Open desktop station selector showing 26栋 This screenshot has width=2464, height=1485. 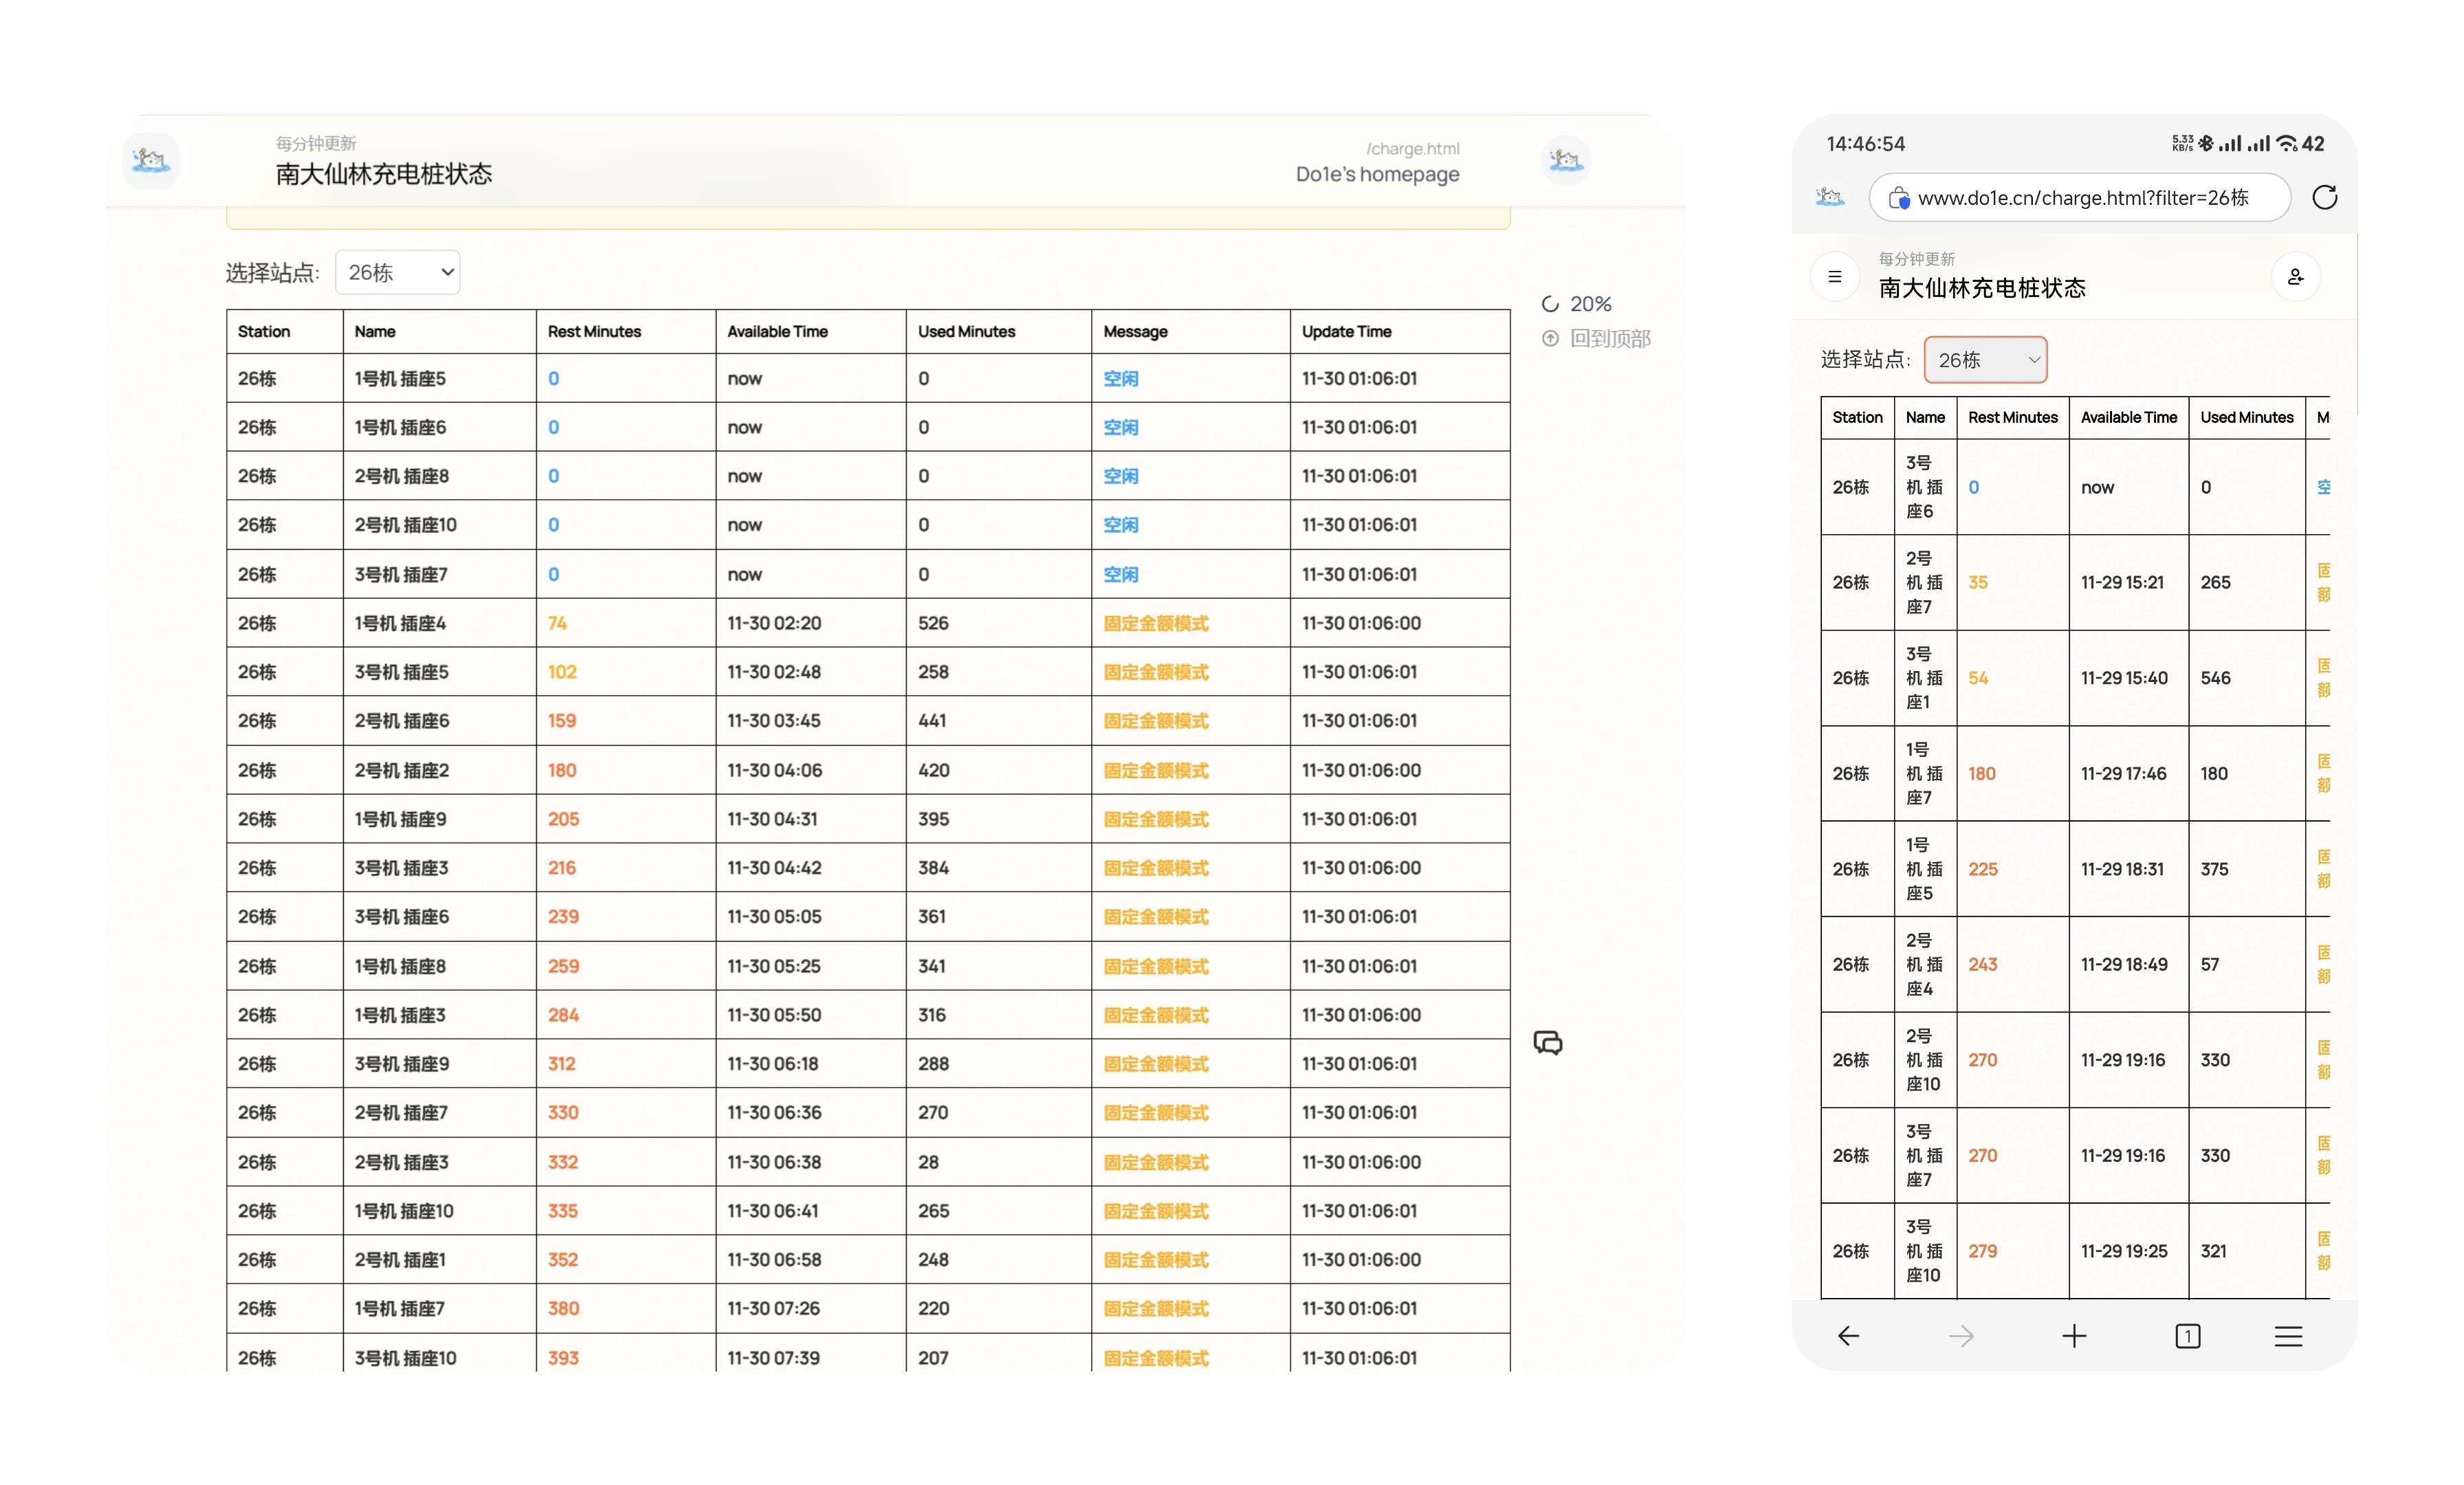(x=397, y=273)
